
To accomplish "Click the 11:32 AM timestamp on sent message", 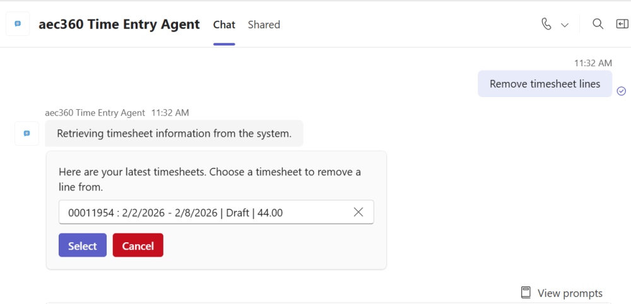I will click(x=593, y=63).
